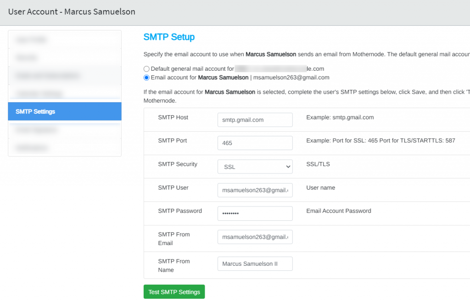Image resolution: width=470 pixels, height=302 pixels.
Task: Select the Email account for Marcus Samuelson option
Action: coord(146,77)
